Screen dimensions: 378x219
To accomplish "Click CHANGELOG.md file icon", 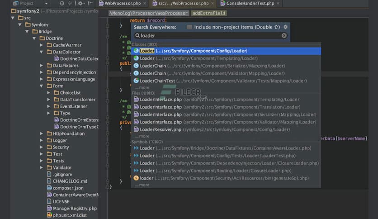I will [49, 181].
